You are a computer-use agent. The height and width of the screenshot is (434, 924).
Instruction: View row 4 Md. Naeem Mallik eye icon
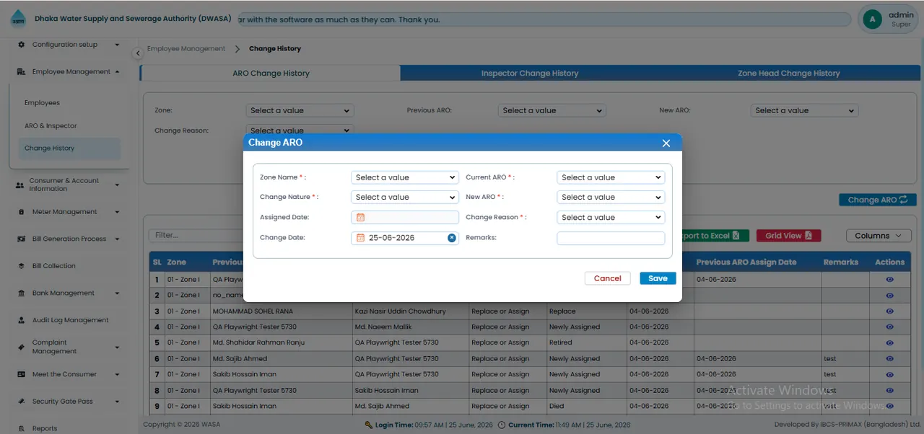coord(889,327)
